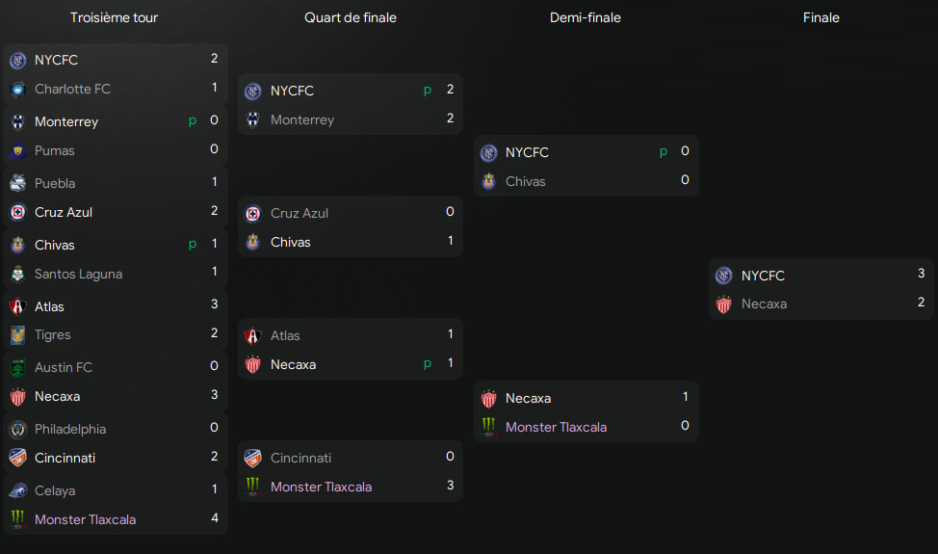This screenshot has width=938, height=554.
Task: Click the Monster Tlaxcala logo in Demi-finale
Action: [x=488, y=427]
